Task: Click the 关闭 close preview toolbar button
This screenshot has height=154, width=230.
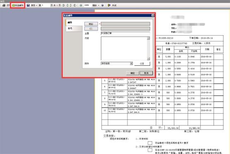Action: tap(112, 5)
